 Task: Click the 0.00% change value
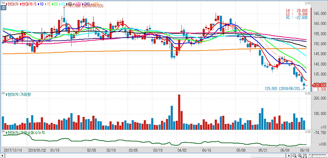[x=322, y=89]
